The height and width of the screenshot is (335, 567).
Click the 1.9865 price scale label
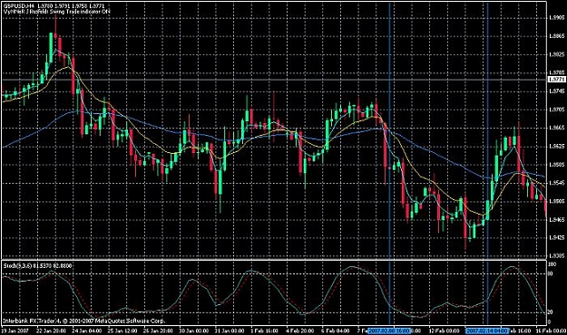557,36
